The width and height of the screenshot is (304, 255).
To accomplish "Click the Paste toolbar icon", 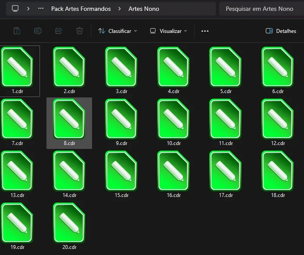I will coord(17,31).
